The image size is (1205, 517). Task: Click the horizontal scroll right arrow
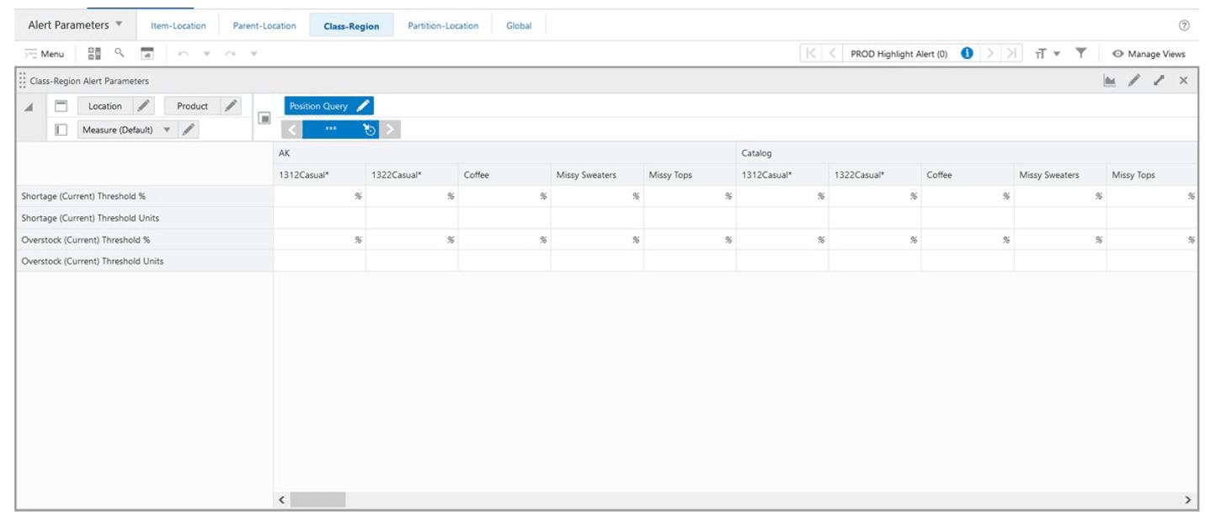1188,499
